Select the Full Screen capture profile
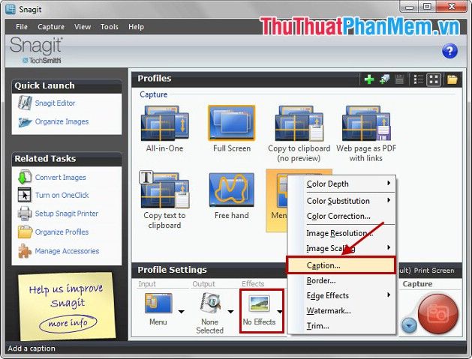The width and height of the screenshot is (472, 359). (231, 129)
